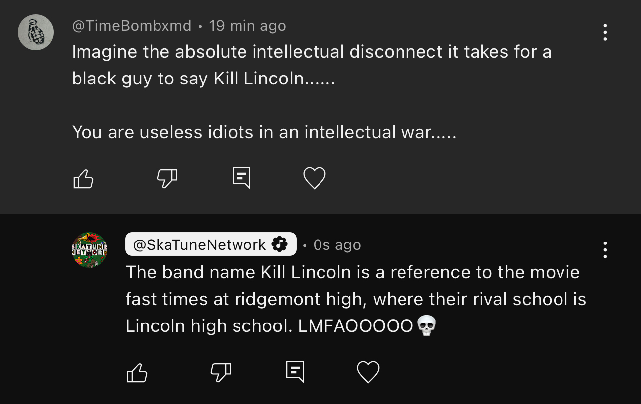
Task: View the grenade profile picture of TimeBombxmd
Action: point(36,32)
